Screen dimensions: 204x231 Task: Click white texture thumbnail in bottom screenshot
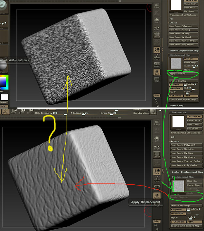point(178,122)
